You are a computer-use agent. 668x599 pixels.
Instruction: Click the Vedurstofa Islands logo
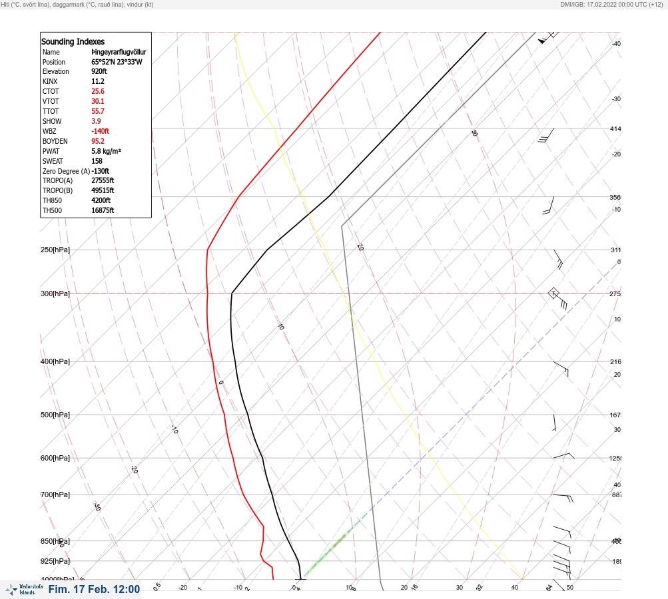[x=24, y=589]
